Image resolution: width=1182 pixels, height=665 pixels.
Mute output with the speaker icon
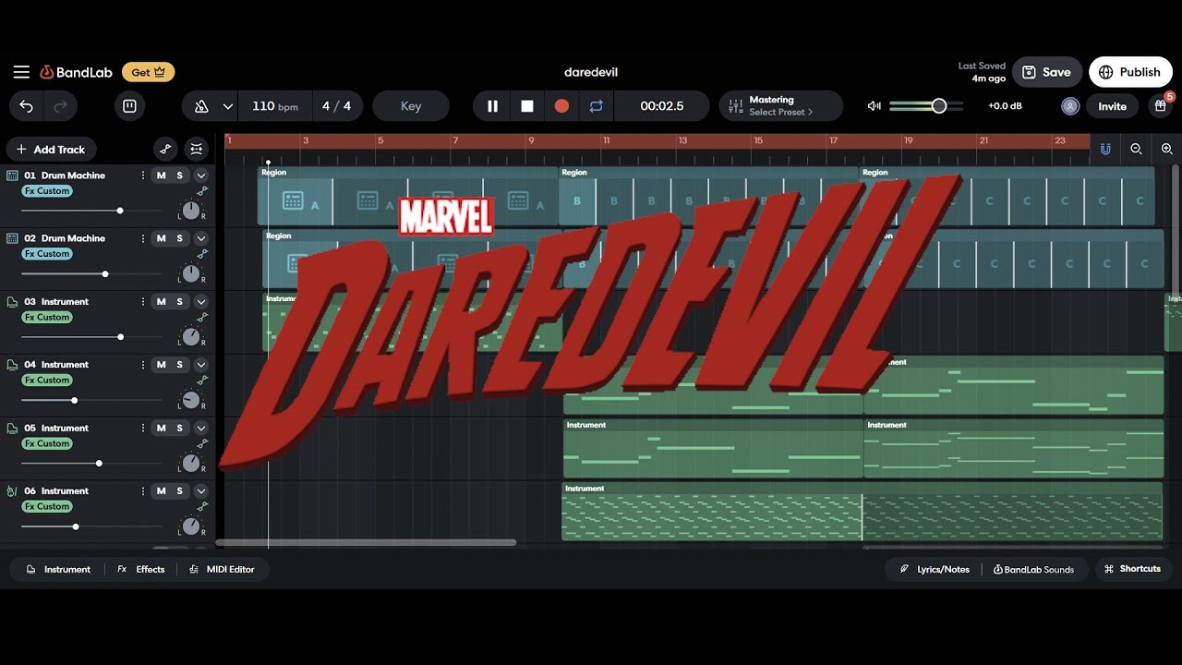874,106
